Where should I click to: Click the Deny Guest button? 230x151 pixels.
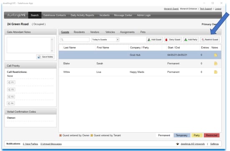(173, 40)
